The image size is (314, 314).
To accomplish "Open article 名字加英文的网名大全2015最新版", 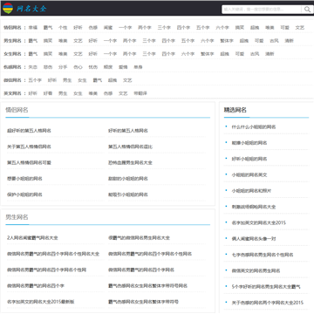I will coord(41,302).
